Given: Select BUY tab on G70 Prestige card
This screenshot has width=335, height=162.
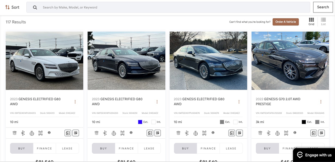Looking at the screenshot, I should pyautogui.click(x=267, y=148).
